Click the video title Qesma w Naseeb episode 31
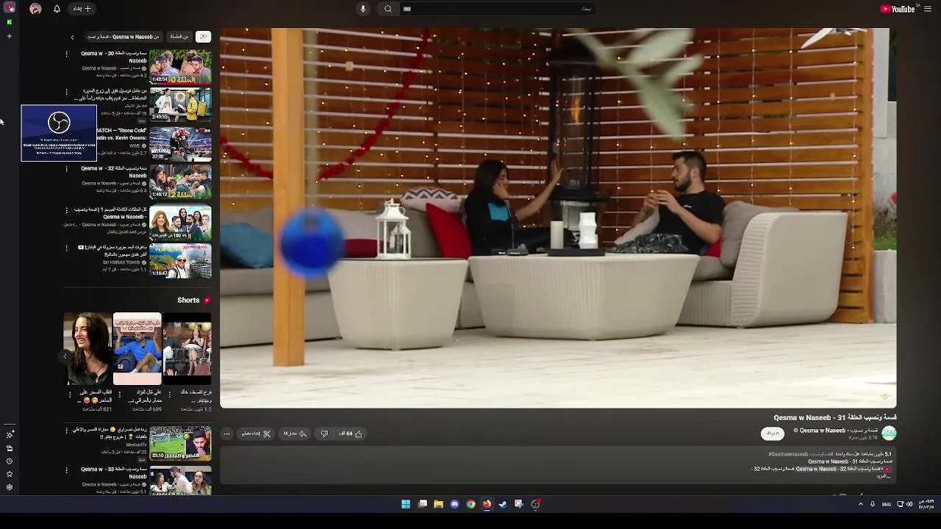941x529 pixels. 835,417
